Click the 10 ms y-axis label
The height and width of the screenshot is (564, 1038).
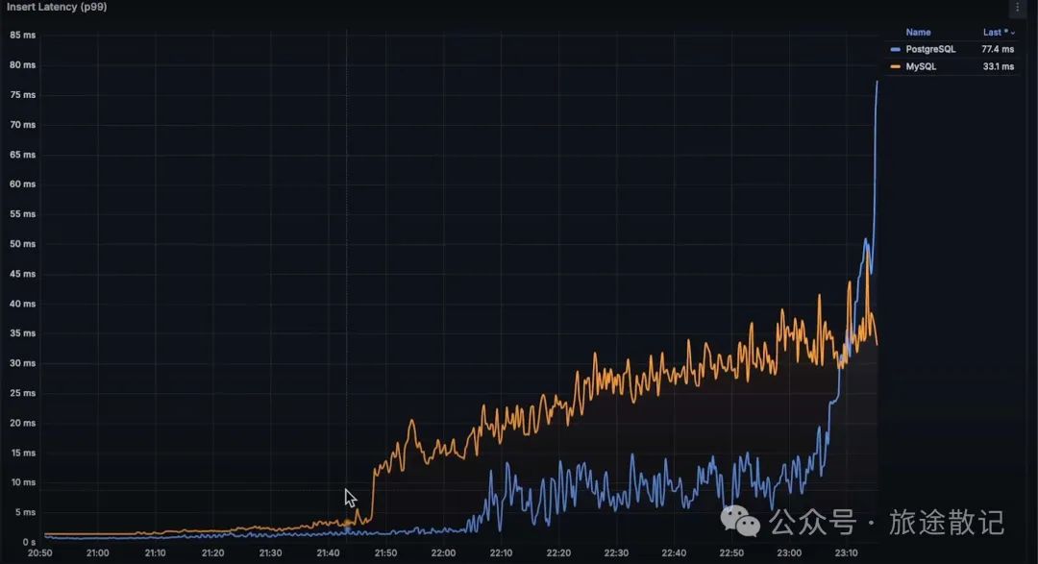pyautogui.click(x=23, y=482)
